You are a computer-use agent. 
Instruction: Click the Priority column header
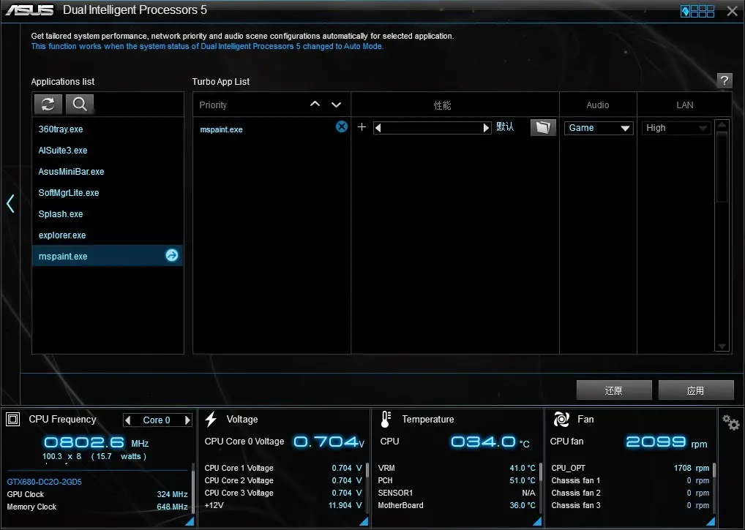[x=213, y=105]
